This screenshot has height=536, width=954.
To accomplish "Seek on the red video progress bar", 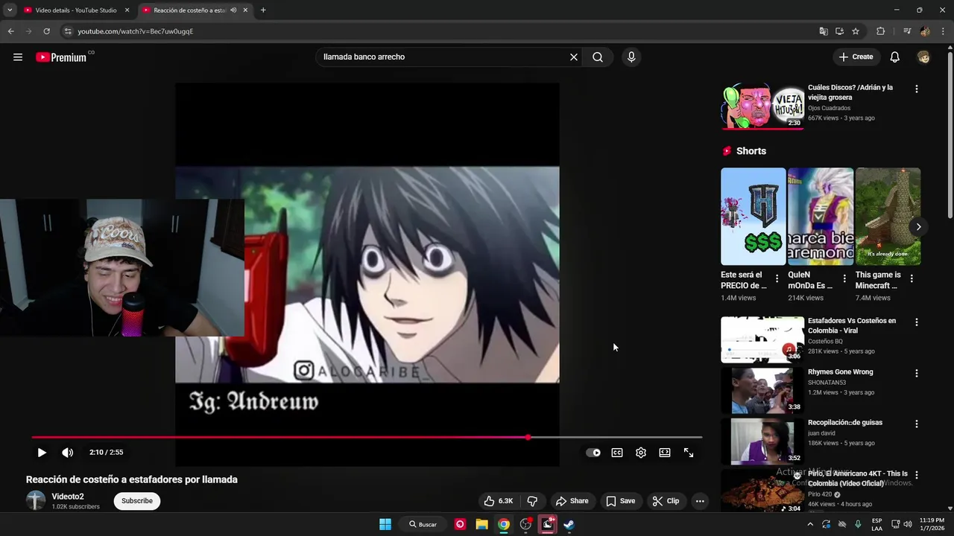I will 367,438.
